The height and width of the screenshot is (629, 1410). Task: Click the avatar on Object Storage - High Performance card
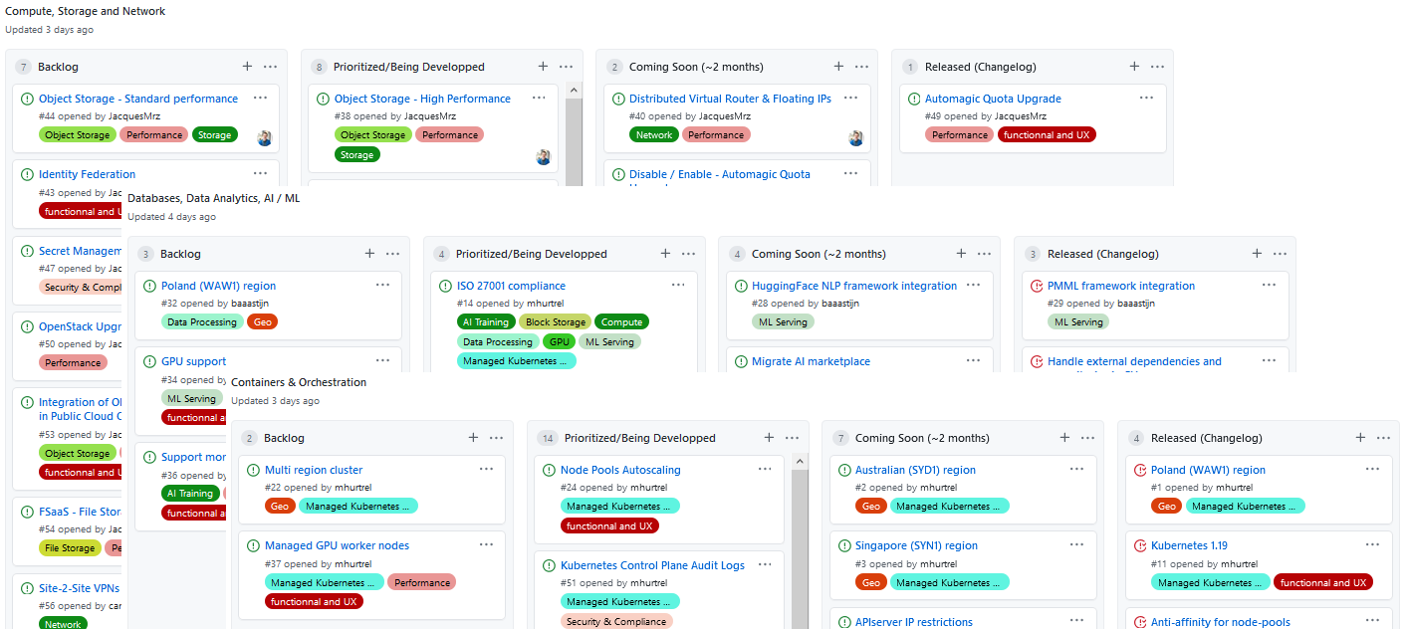point(543,155)
